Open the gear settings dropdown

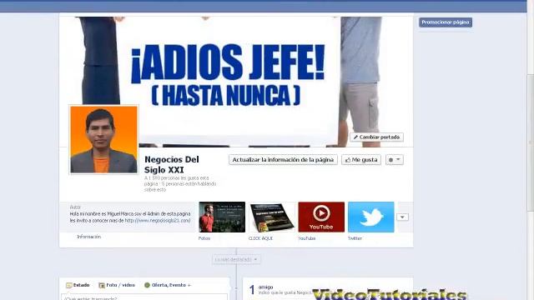(395, 159)
